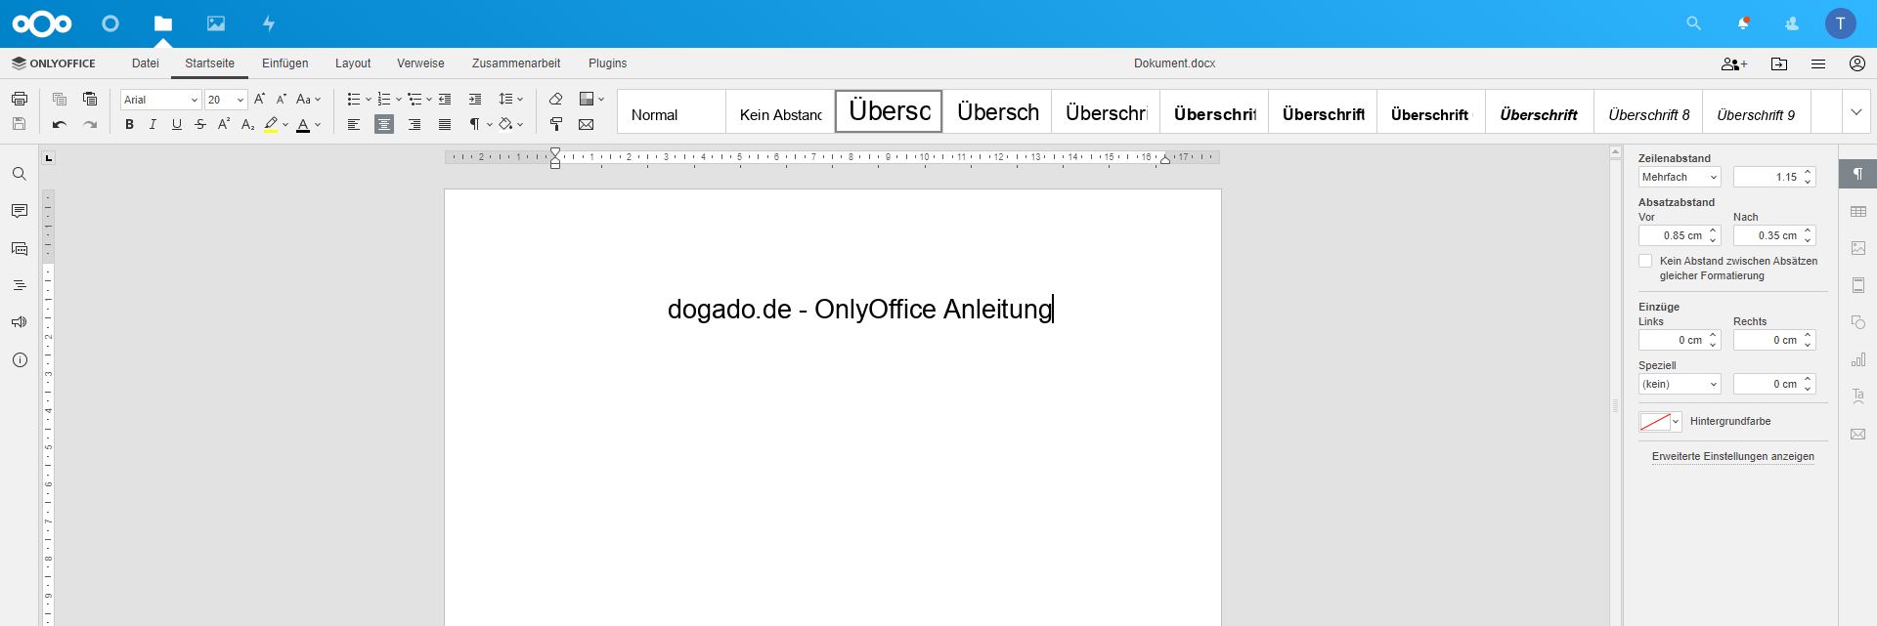Screen dimensions: 1877x626
Task: Expand the styles gallery chevron
Action: pos(1856,111)
